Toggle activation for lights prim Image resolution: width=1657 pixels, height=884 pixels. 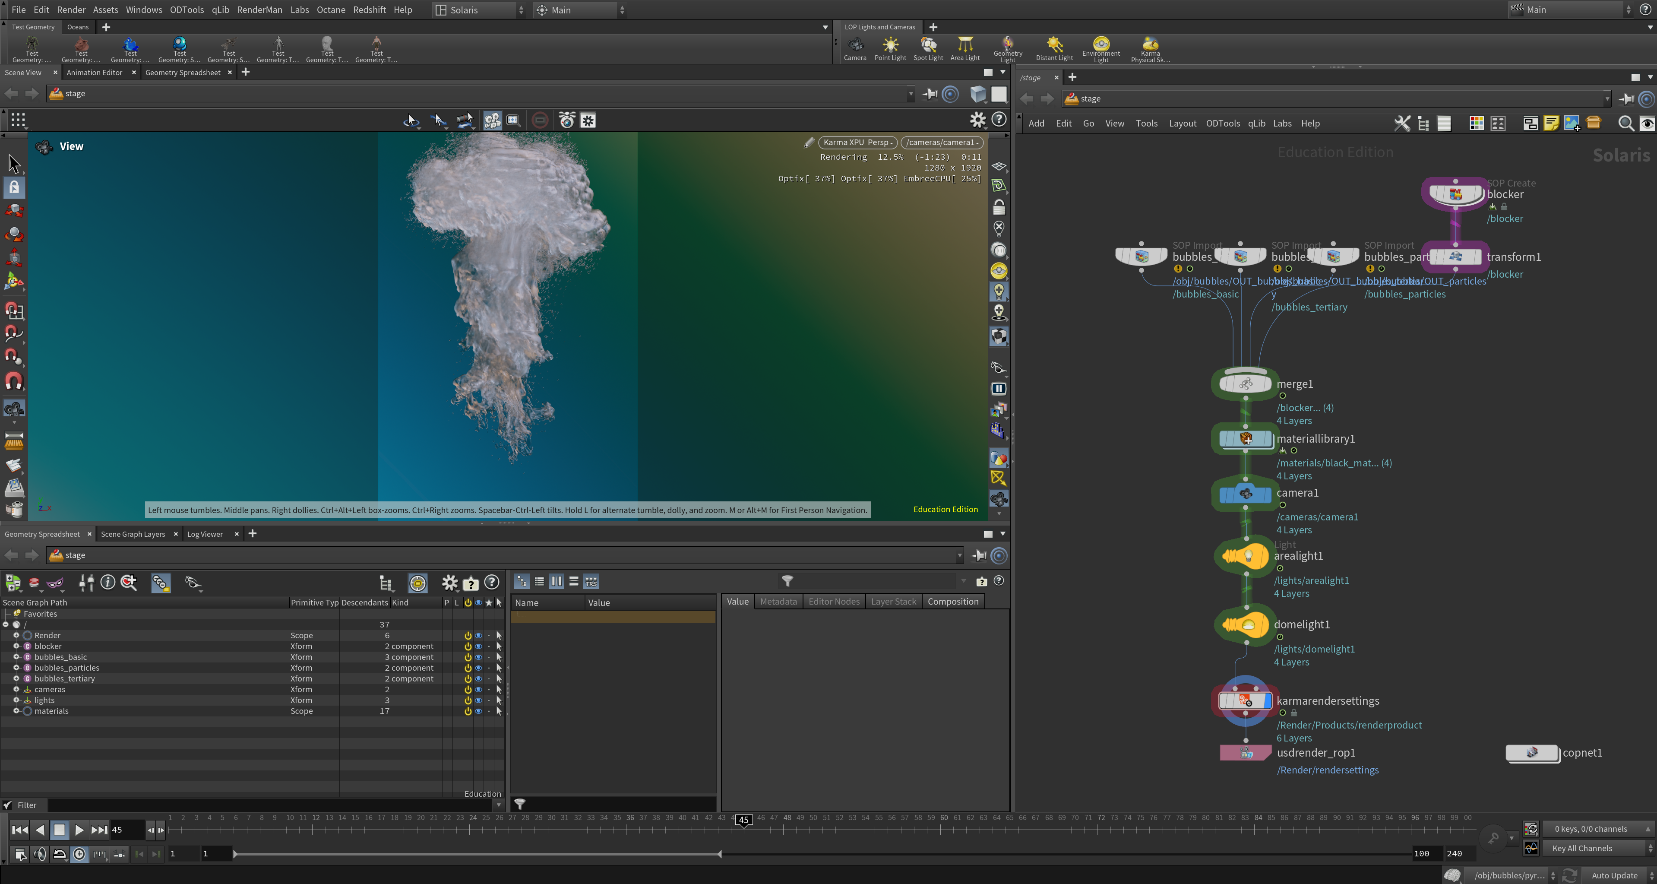tap(468, 700)
